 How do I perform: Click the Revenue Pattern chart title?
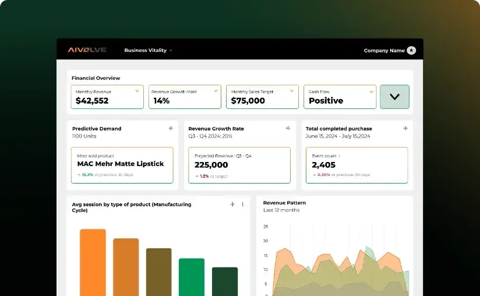coord(284,203)
